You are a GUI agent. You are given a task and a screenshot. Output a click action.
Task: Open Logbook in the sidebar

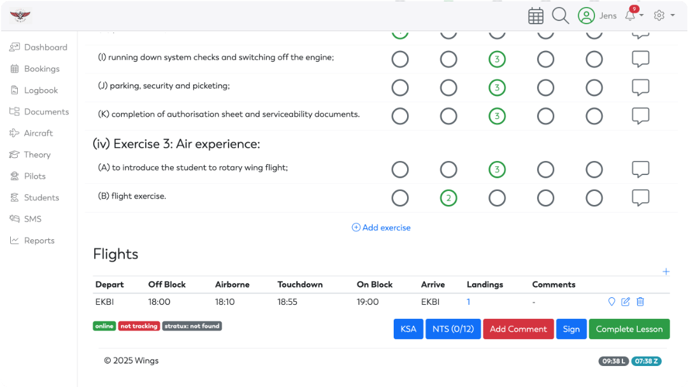coord(41,90)
